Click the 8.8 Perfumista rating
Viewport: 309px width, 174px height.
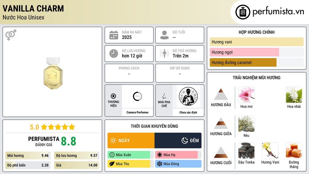tap(68, 141)
